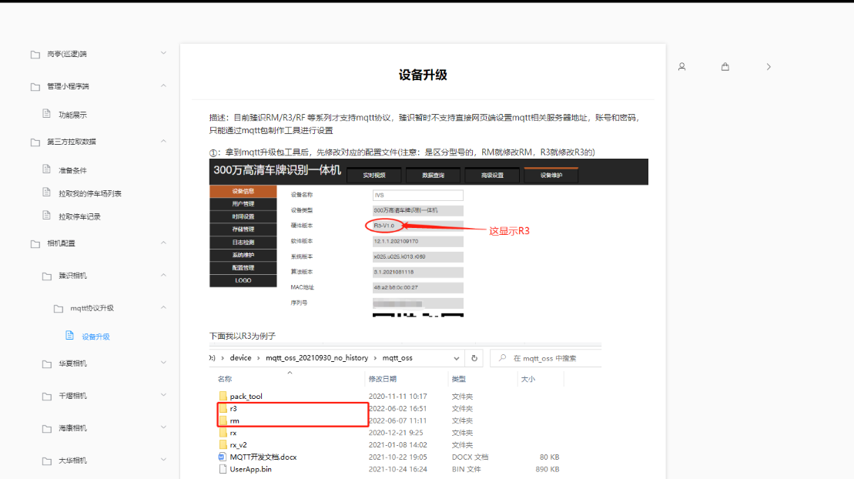Open the 拉取停车记录 page
The image size is (854, 479).
pyautogui.click(x=79, y=217)
